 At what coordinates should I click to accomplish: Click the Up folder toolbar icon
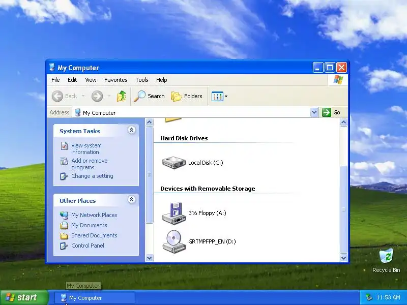122,96
